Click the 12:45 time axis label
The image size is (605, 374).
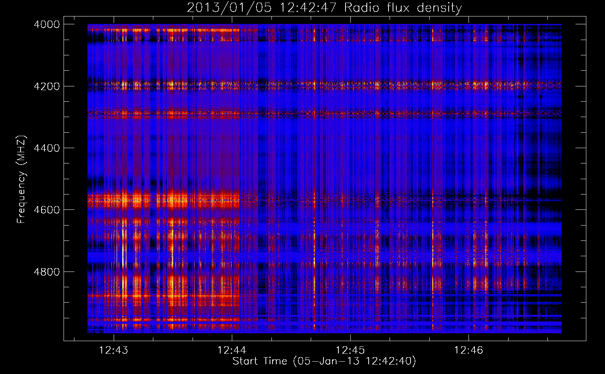pyautogui.click(x=350, y=350)
